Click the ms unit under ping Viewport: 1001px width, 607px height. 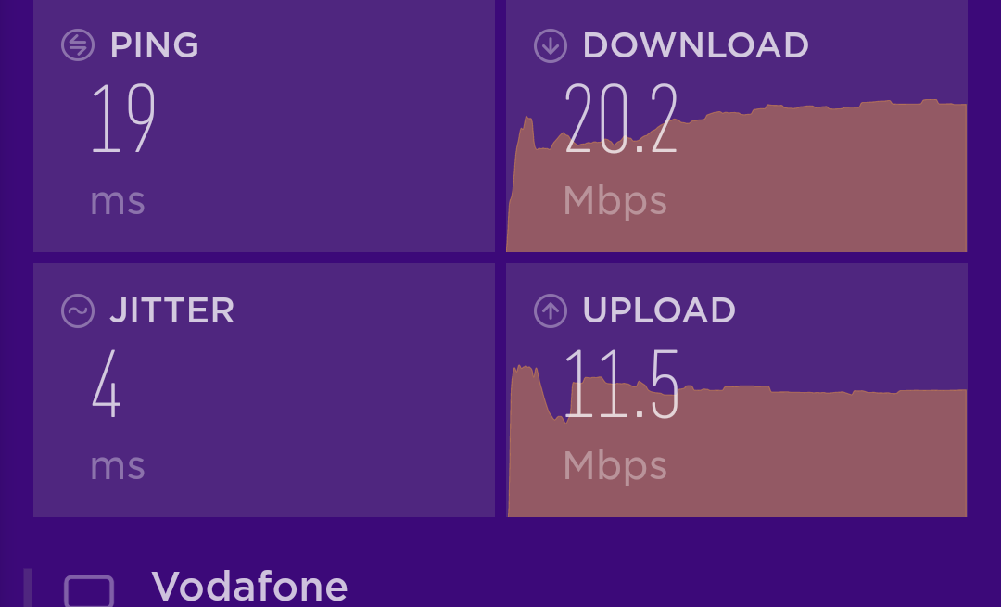tap(118, 202)
